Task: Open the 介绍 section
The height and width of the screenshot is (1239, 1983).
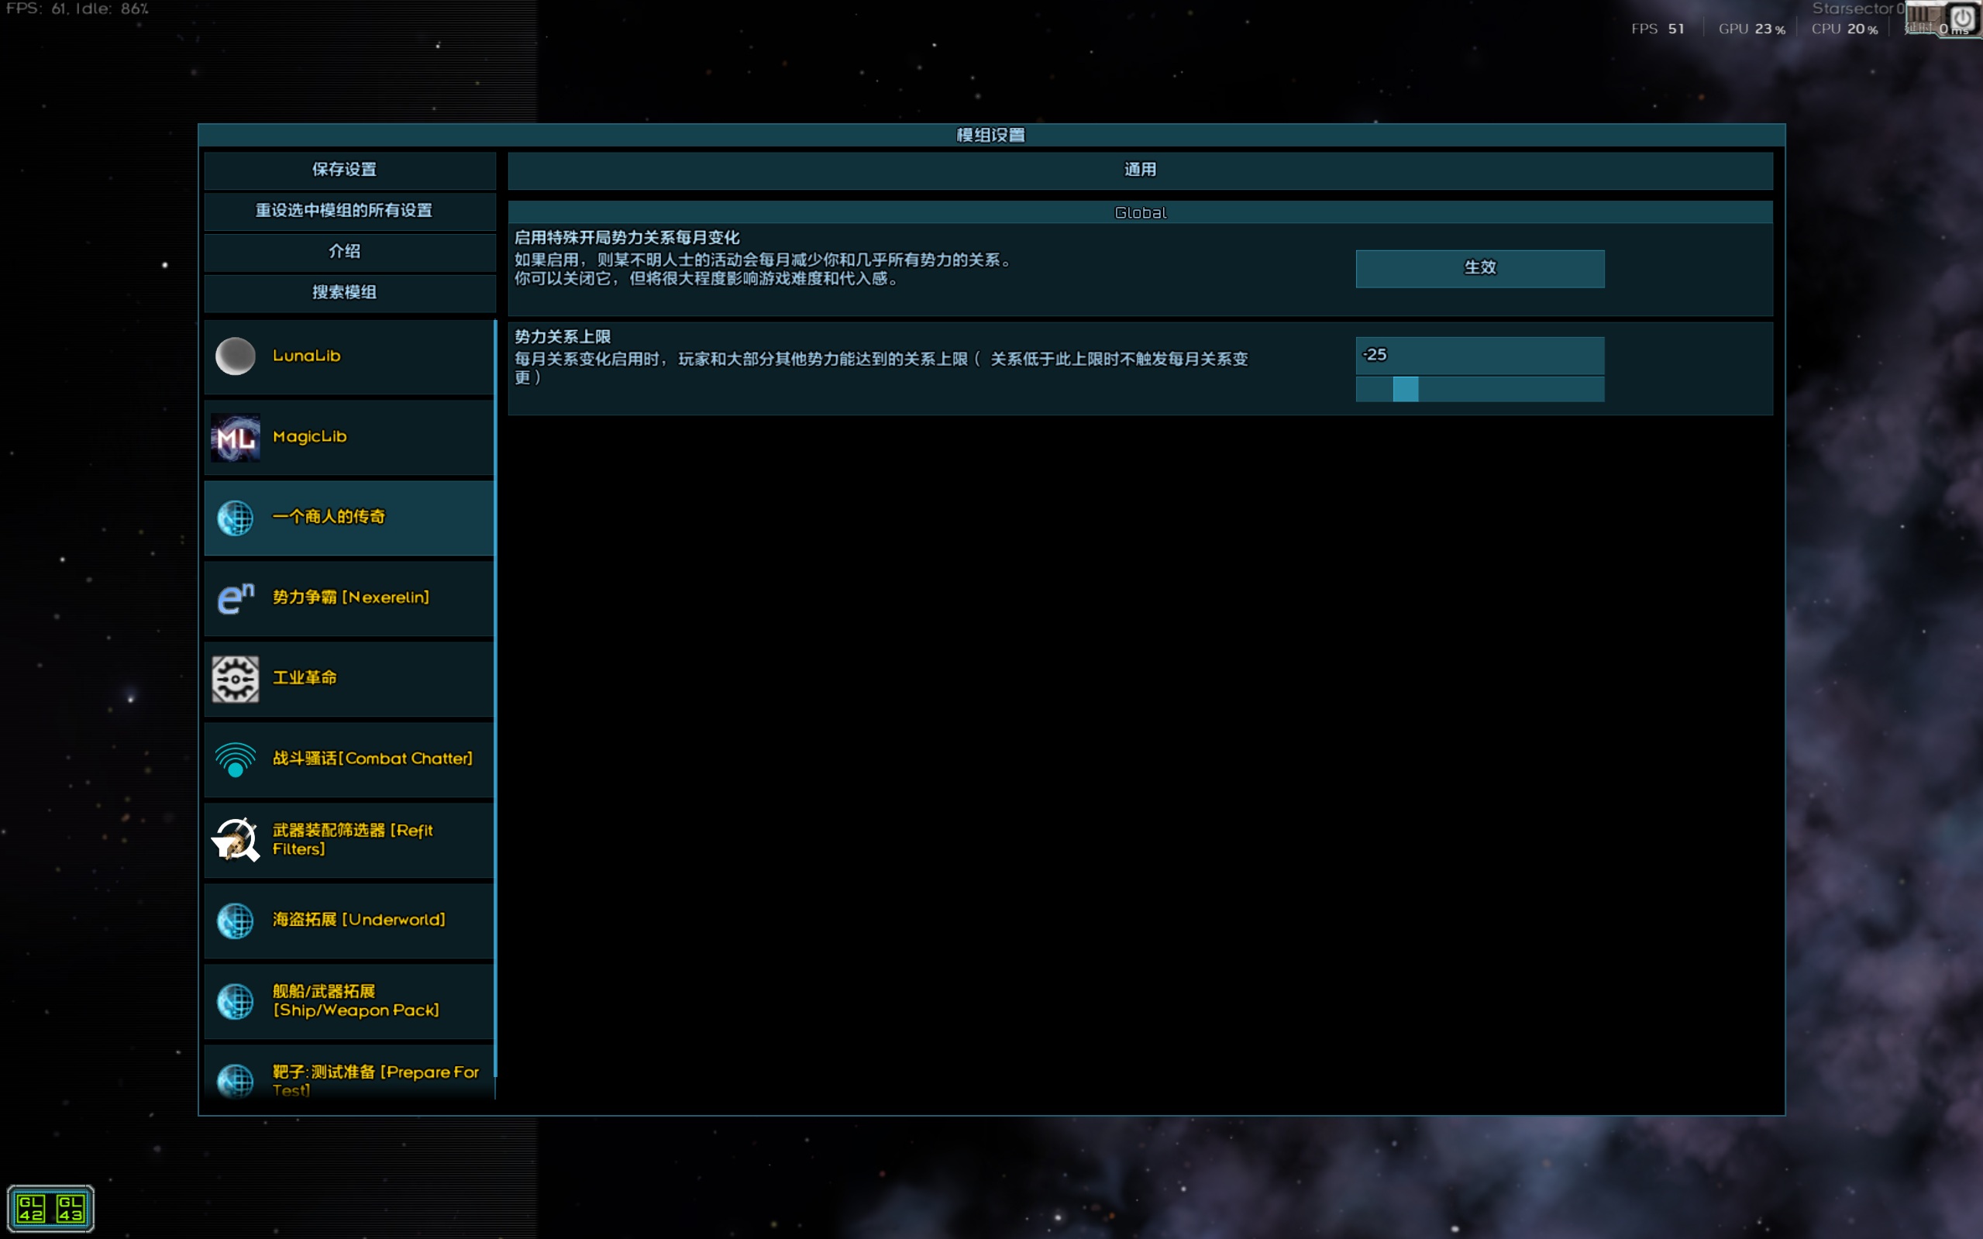Action: point(344,252)
